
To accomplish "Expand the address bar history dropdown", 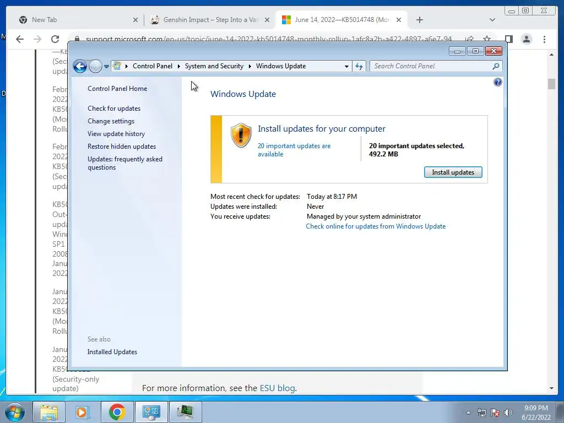I will pyautogui.click(x=346, y=66).
